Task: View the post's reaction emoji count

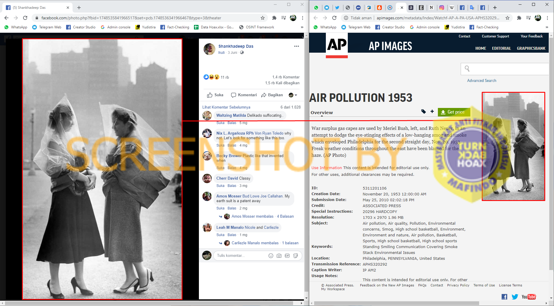Action: click(x=216, y=77)
